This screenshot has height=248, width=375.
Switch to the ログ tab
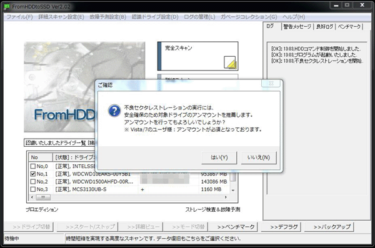click(270, 26)
